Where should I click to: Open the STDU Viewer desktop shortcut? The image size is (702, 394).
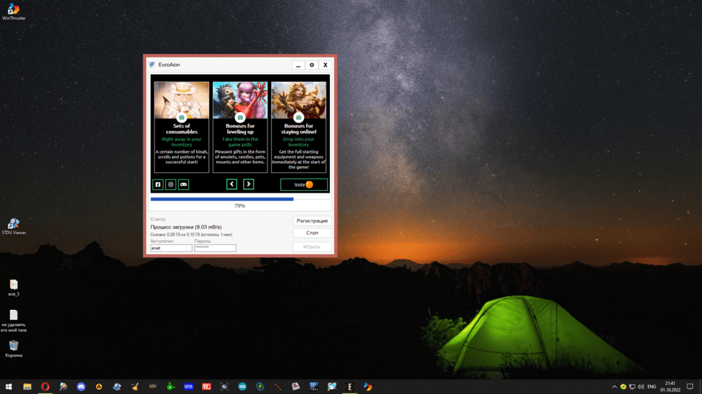click(x=13, y=224)
